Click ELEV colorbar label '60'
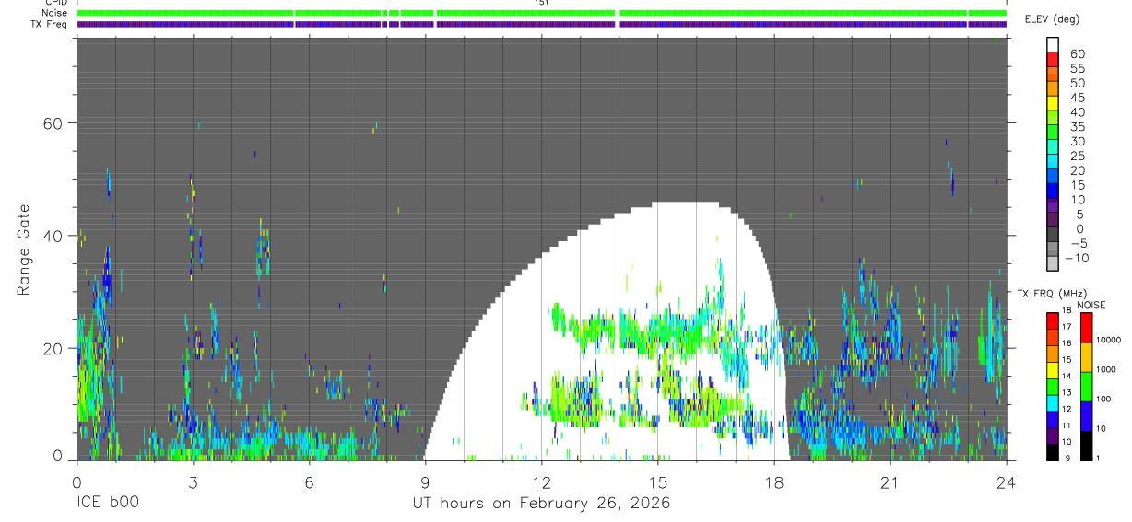 [x=1078, y=53]
